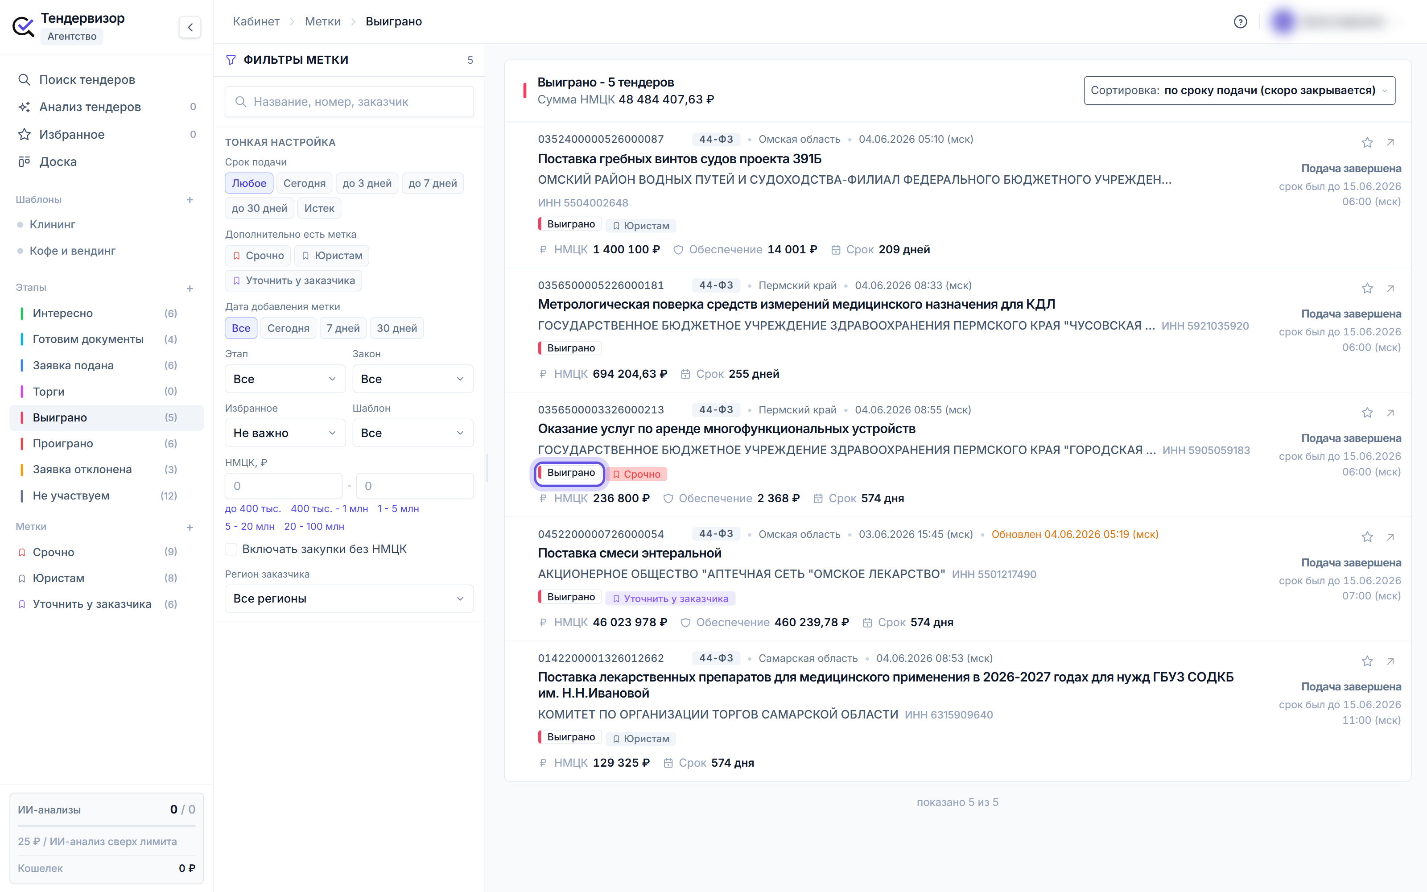Open the Сортировка dropdown

1239,90
